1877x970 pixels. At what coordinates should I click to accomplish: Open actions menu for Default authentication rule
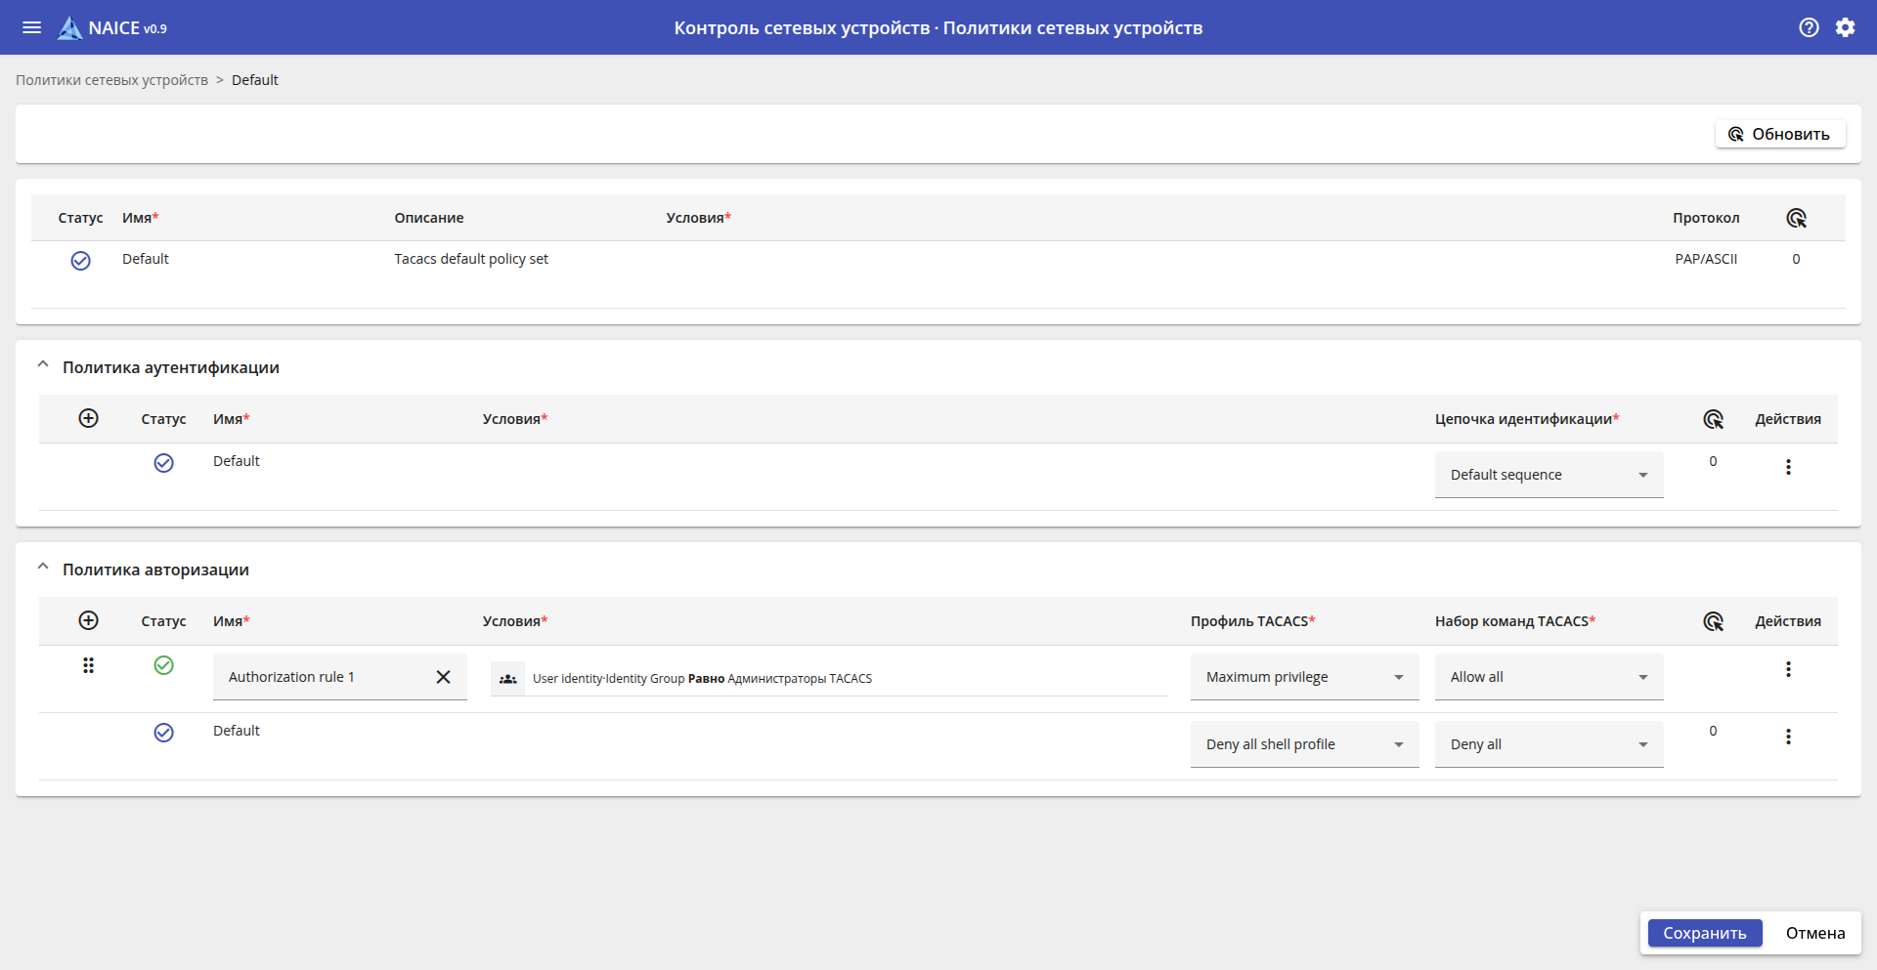click(1788, 467)
